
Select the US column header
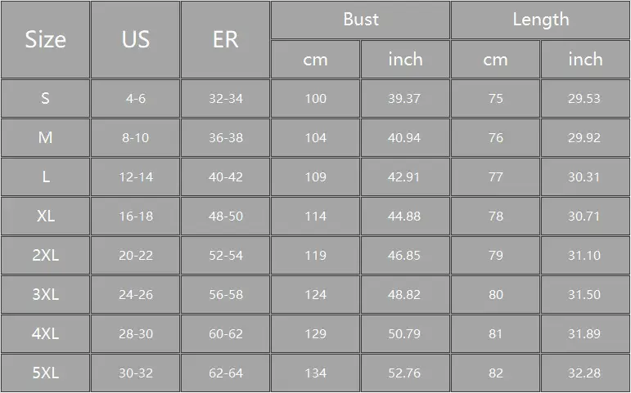(x=136, y=39)
